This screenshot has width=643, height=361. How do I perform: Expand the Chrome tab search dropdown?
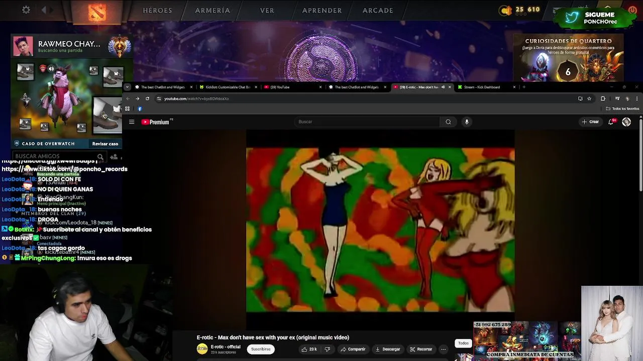(x=128, y=87)
